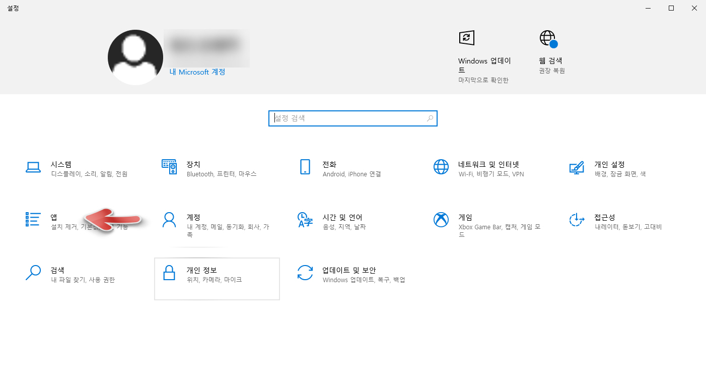Click 내레이터, 돋보기, 고대비 description
Image resolution: width=706 pixels, height=388 pixels.
[x=628, y=227]
